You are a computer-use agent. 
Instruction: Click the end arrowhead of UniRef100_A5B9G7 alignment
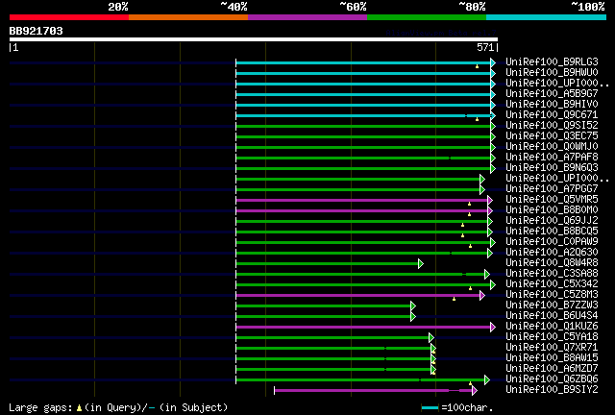[x=493, y=94]
